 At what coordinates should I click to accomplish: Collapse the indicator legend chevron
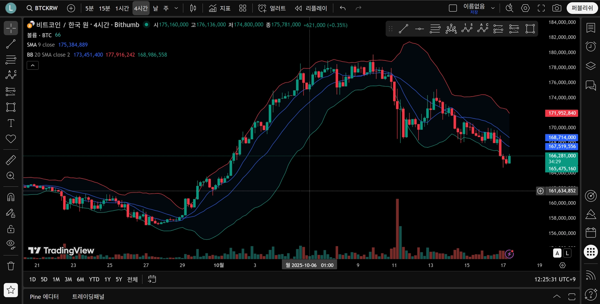tap(32, 65)
